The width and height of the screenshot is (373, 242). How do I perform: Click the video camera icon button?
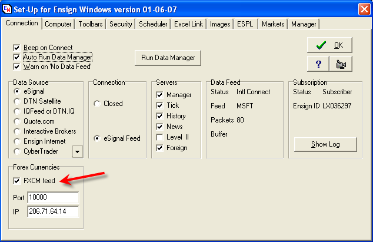(341, 64)
